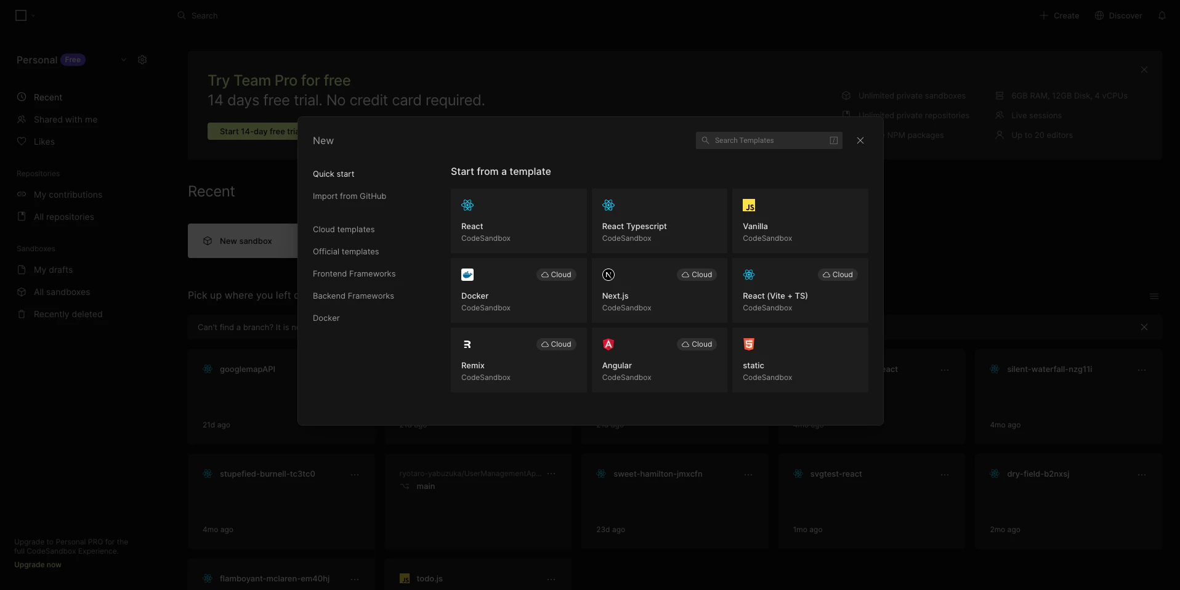
Task: Open options for stupefied-burnell-tc3tc0
Action: pyautogui.click(x=355, y=474)
